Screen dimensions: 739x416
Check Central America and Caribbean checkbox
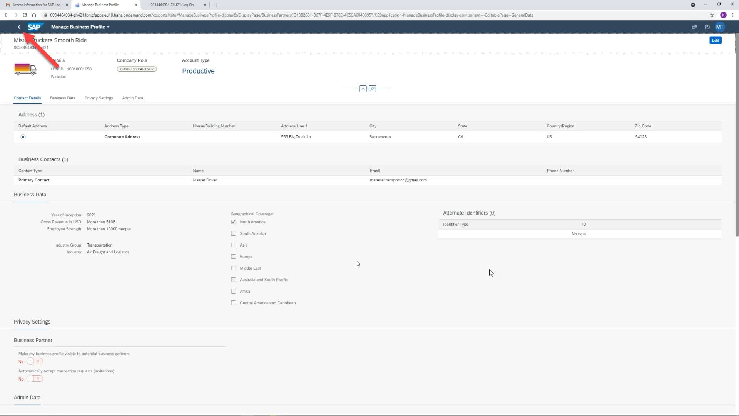click(x=234, y=303)
